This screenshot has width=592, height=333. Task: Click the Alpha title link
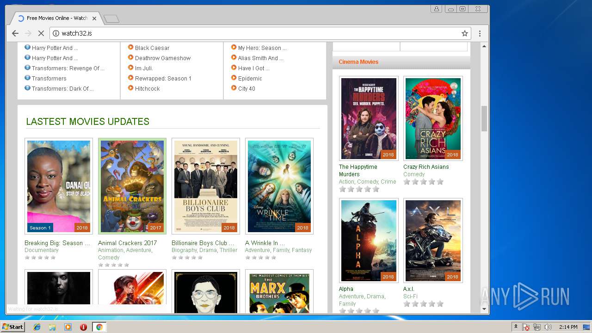[x=346, y=289]
